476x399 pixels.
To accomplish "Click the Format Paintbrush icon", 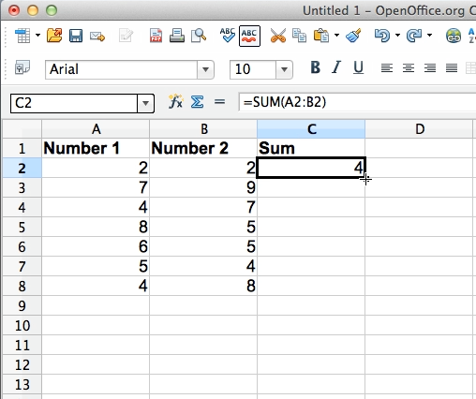I will coord(353,36).
